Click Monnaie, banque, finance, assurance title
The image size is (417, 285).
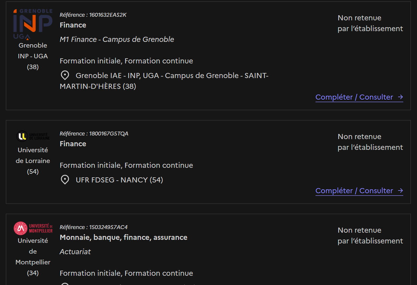[124, 237]
